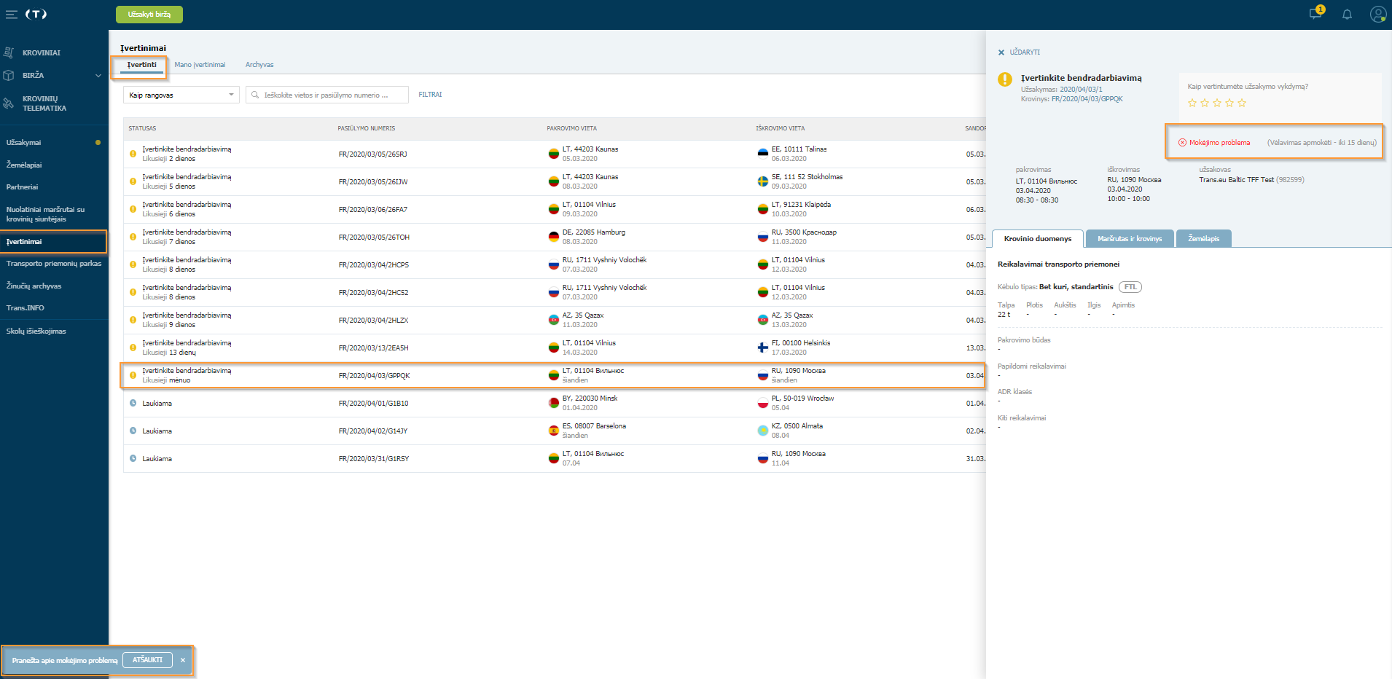Viewport: 1392px width, 679px height.
Task: Click the search magnifier icon
Action: pyautogui.click(x=256, y=95)
